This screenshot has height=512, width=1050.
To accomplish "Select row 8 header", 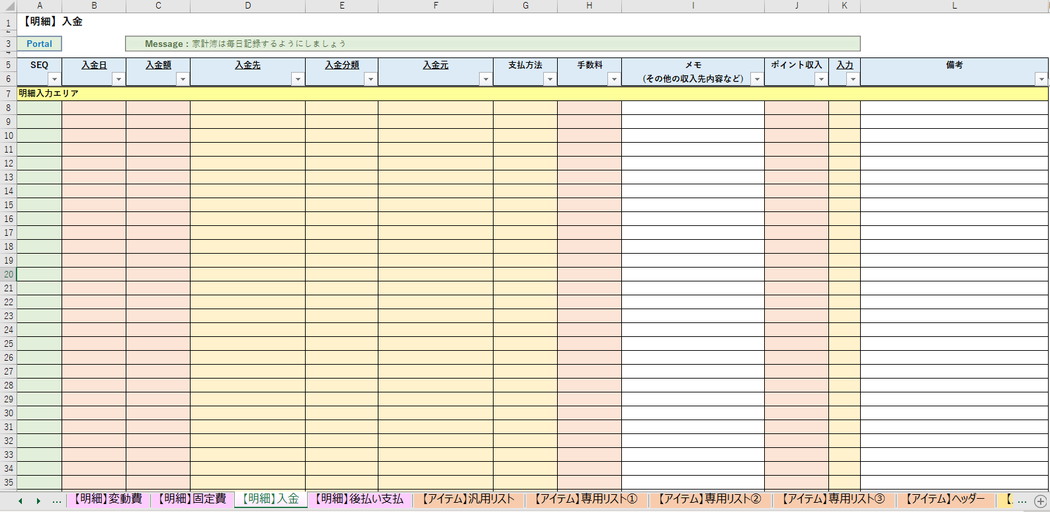I will (x=8, y=108).
